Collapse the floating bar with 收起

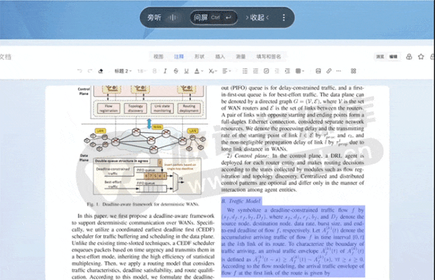click(x=257, y=18)
